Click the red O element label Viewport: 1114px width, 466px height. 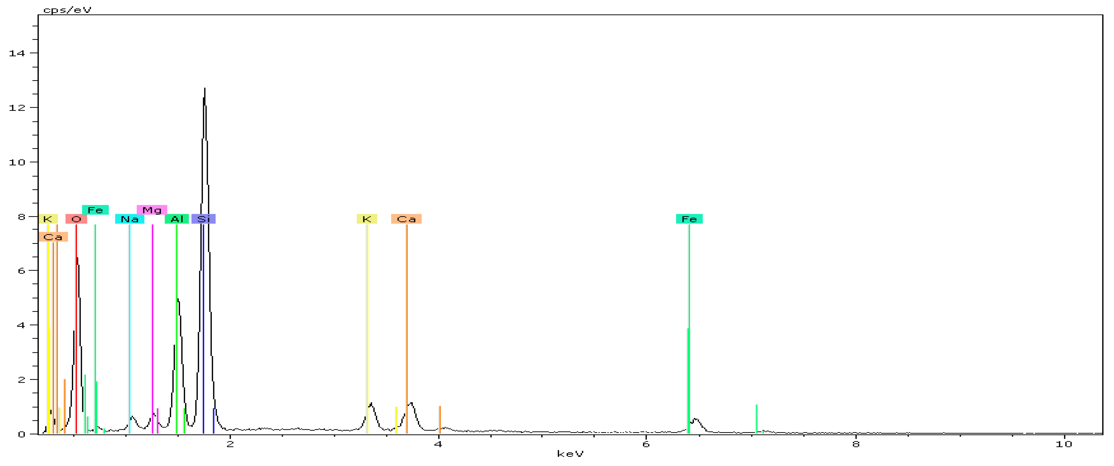click(x=76, y=219)
